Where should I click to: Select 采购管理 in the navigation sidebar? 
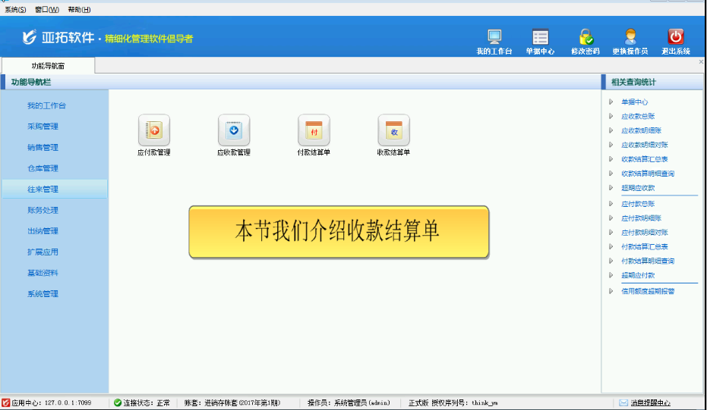[43, 127]
